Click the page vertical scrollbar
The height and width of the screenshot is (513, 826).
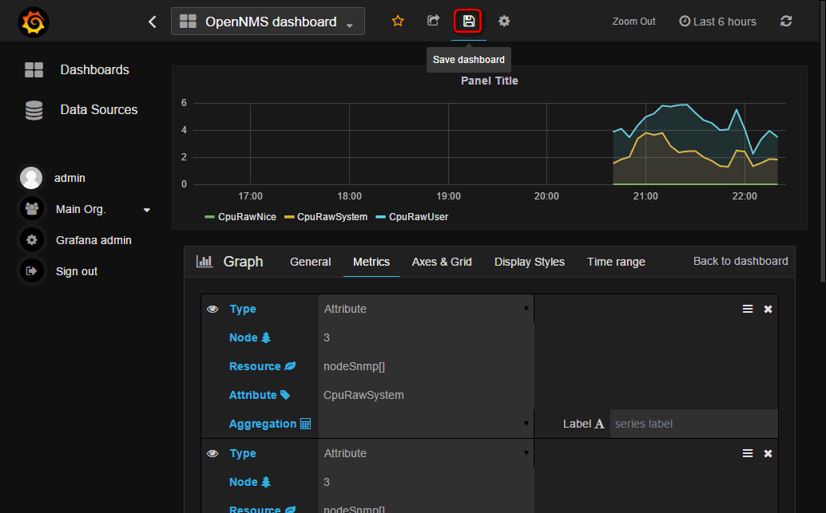tap(823, 142)
